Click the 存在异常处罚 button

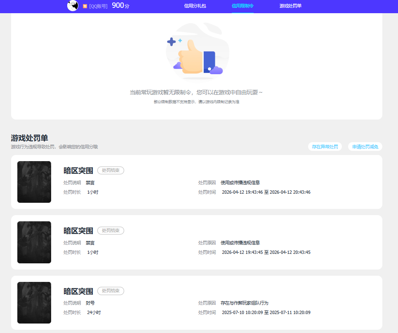pos(325,147)
